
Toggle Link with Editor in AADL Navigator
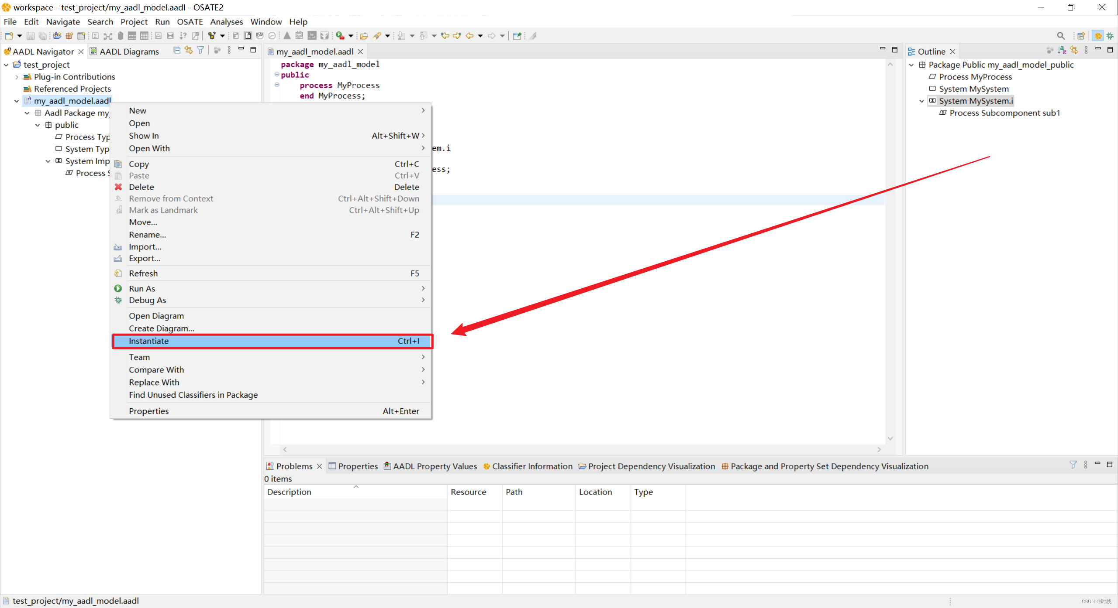189,51
